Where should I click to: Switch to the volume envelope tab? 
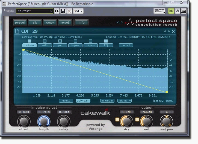pos(29,45)
